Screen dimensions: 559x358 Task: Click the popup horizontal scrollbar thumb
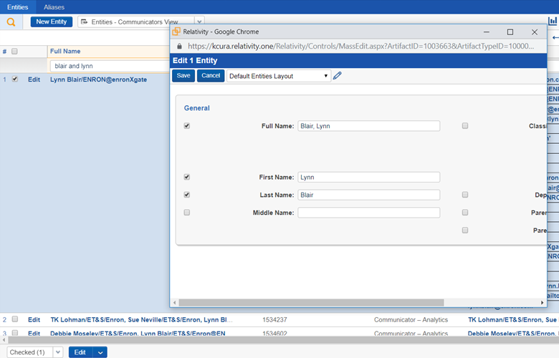(311, 302)
